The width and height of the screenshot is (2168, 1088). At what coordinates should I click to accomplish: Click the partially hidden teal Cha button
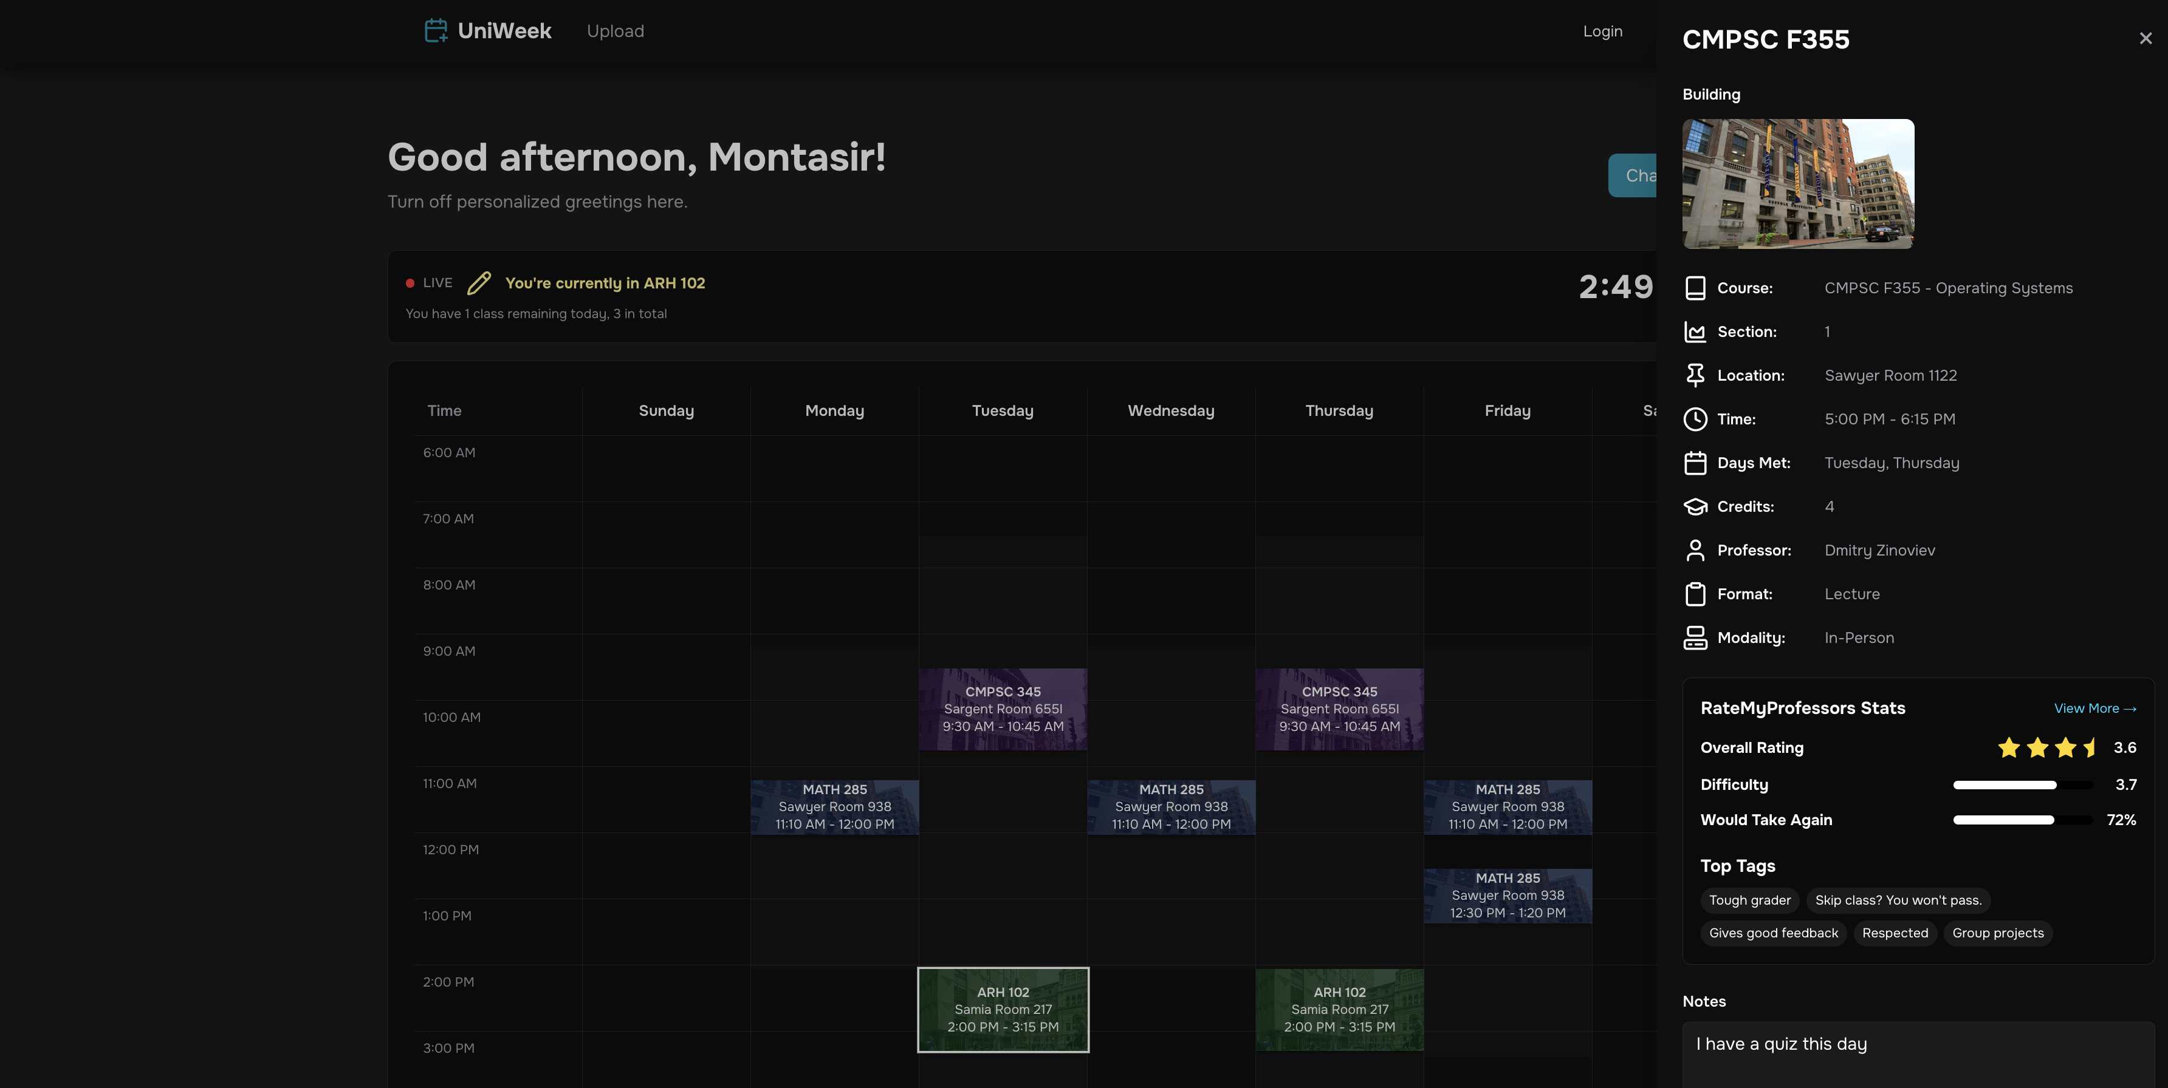pyautogui.click(x=1633, y=175)
